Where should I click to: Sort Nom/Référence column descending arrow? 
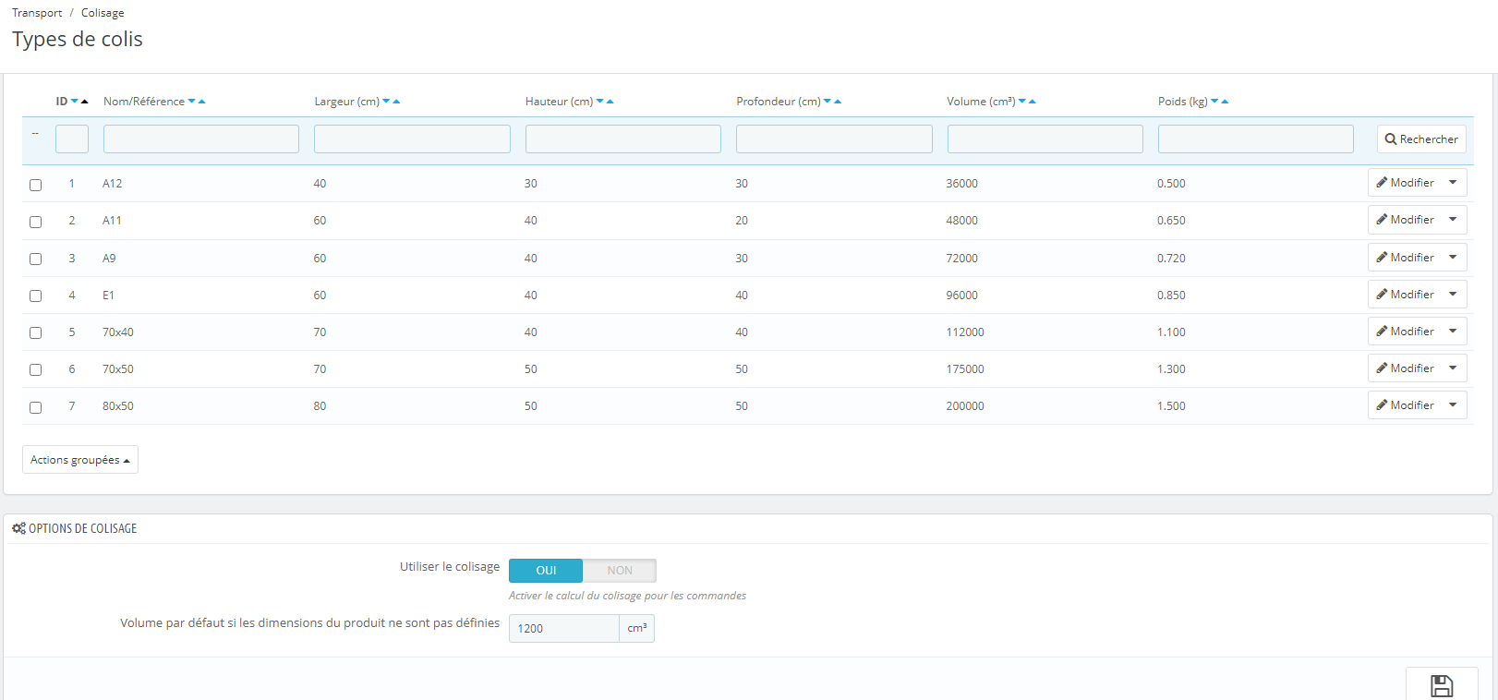coord(192,102)
